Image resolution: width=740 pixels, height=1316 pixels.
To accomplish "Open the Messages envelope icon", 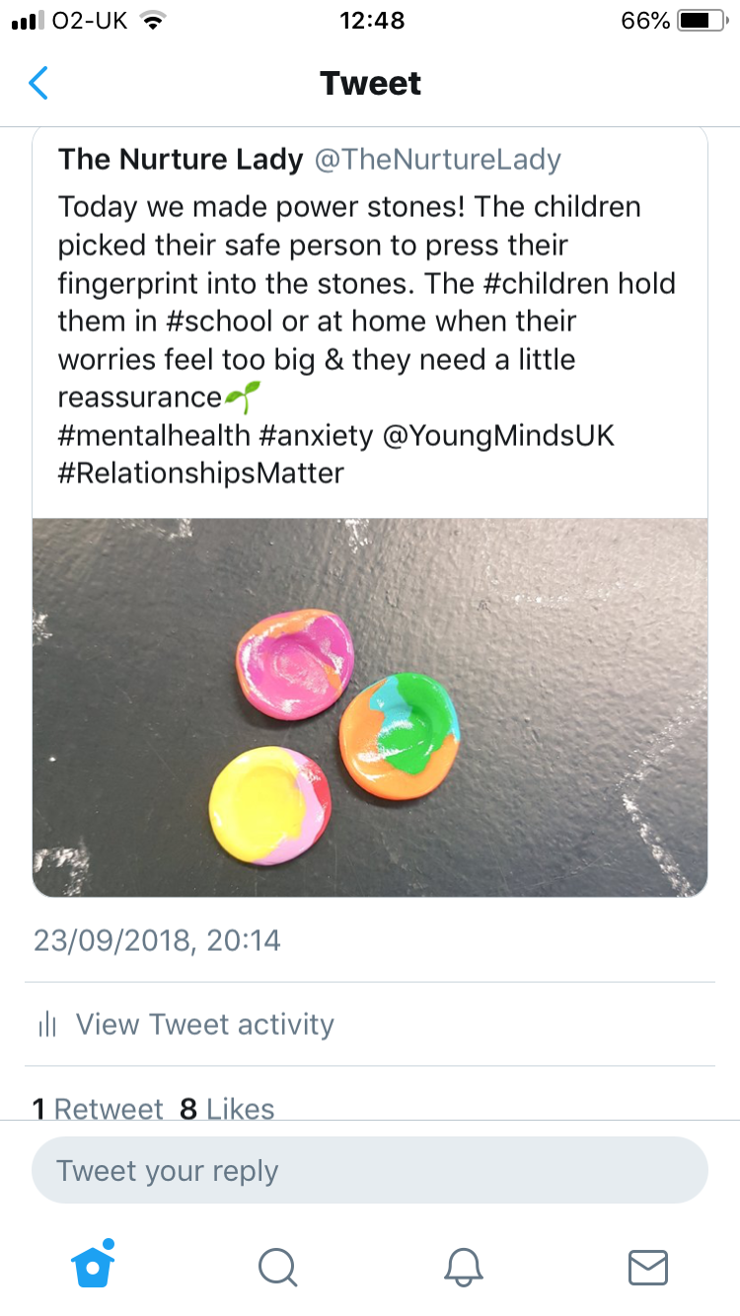I will 648,1267.
